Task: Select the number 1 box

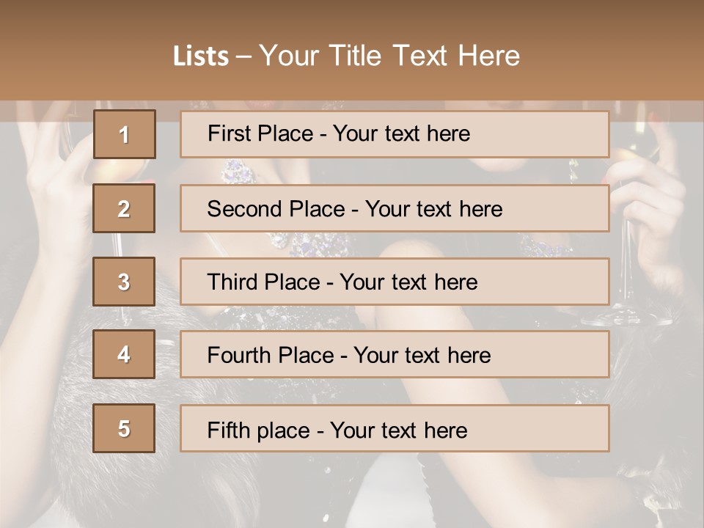Action: tap(124, 134)
